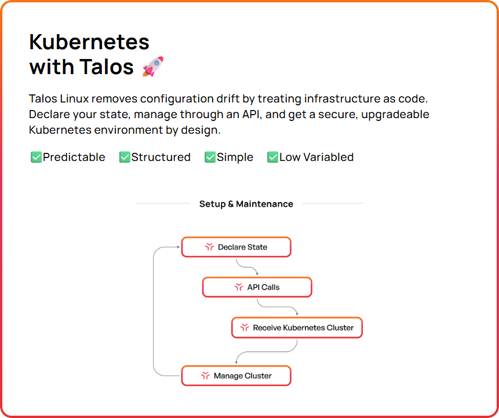
Task: Select the 'Manage Cluster' step label
Action: [242, 376]
